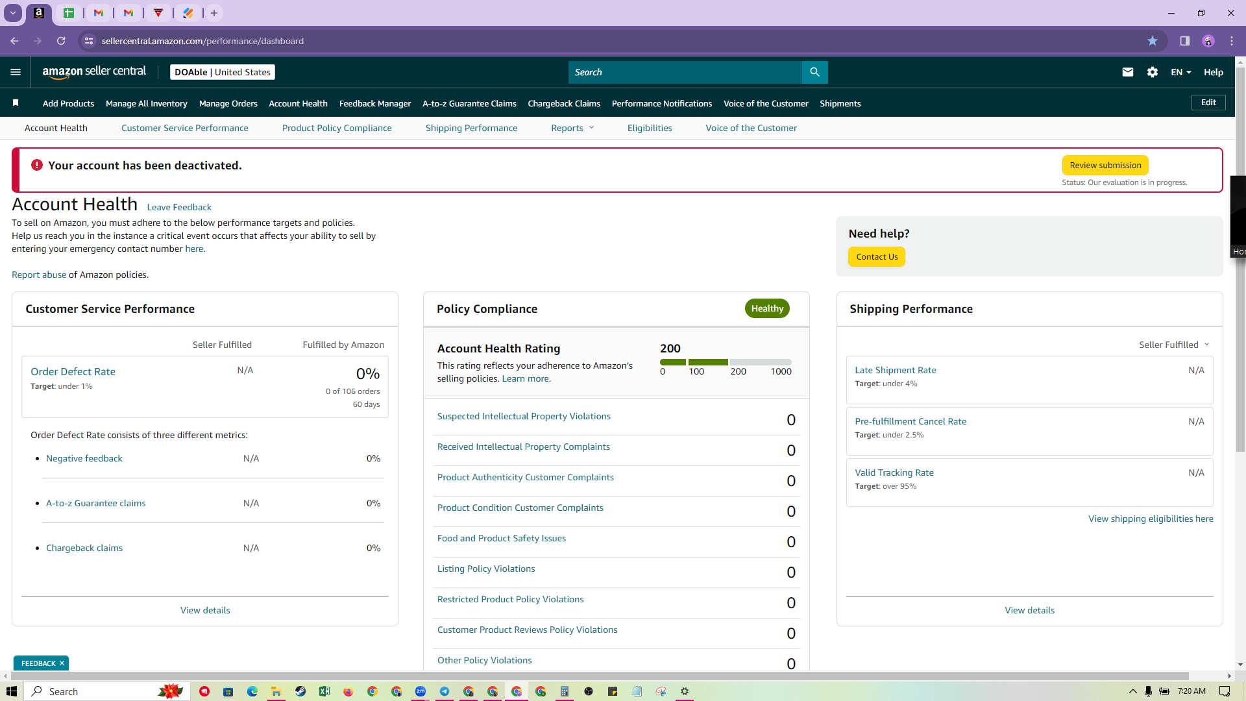Click the Review submission button
The height and width of the screenshot is (701, 1246).
1105,165
